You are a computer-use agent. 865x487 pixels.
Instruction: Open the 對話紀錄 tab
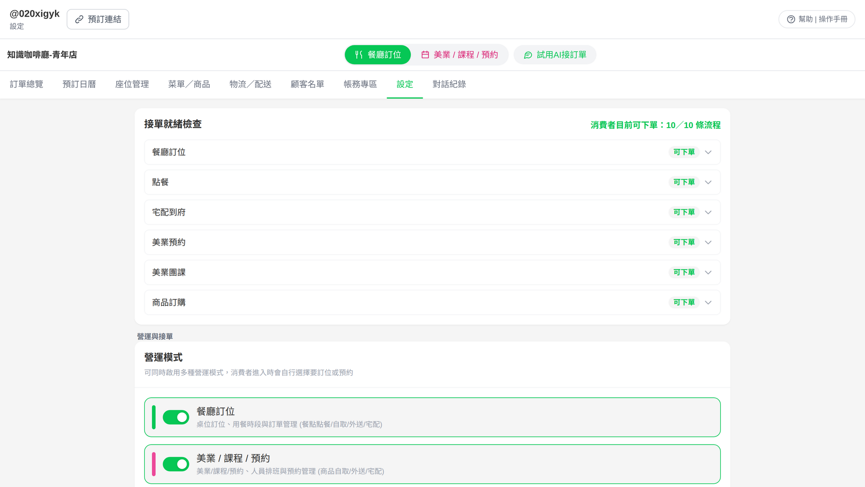click(450, 84)
